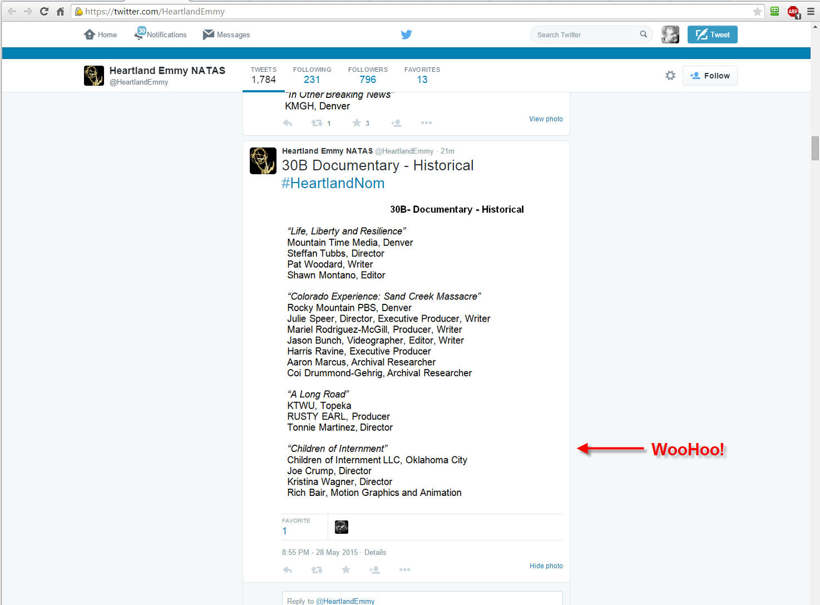
Task: Click the browser forward arrow
Action: (x=28, y=11)
